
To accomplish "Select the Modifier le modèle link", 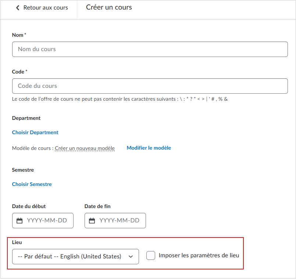I will (149, 148).
